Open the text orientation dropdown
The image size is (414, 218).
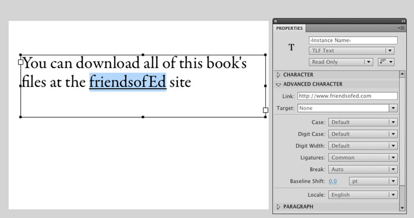(x=386, y=62)
